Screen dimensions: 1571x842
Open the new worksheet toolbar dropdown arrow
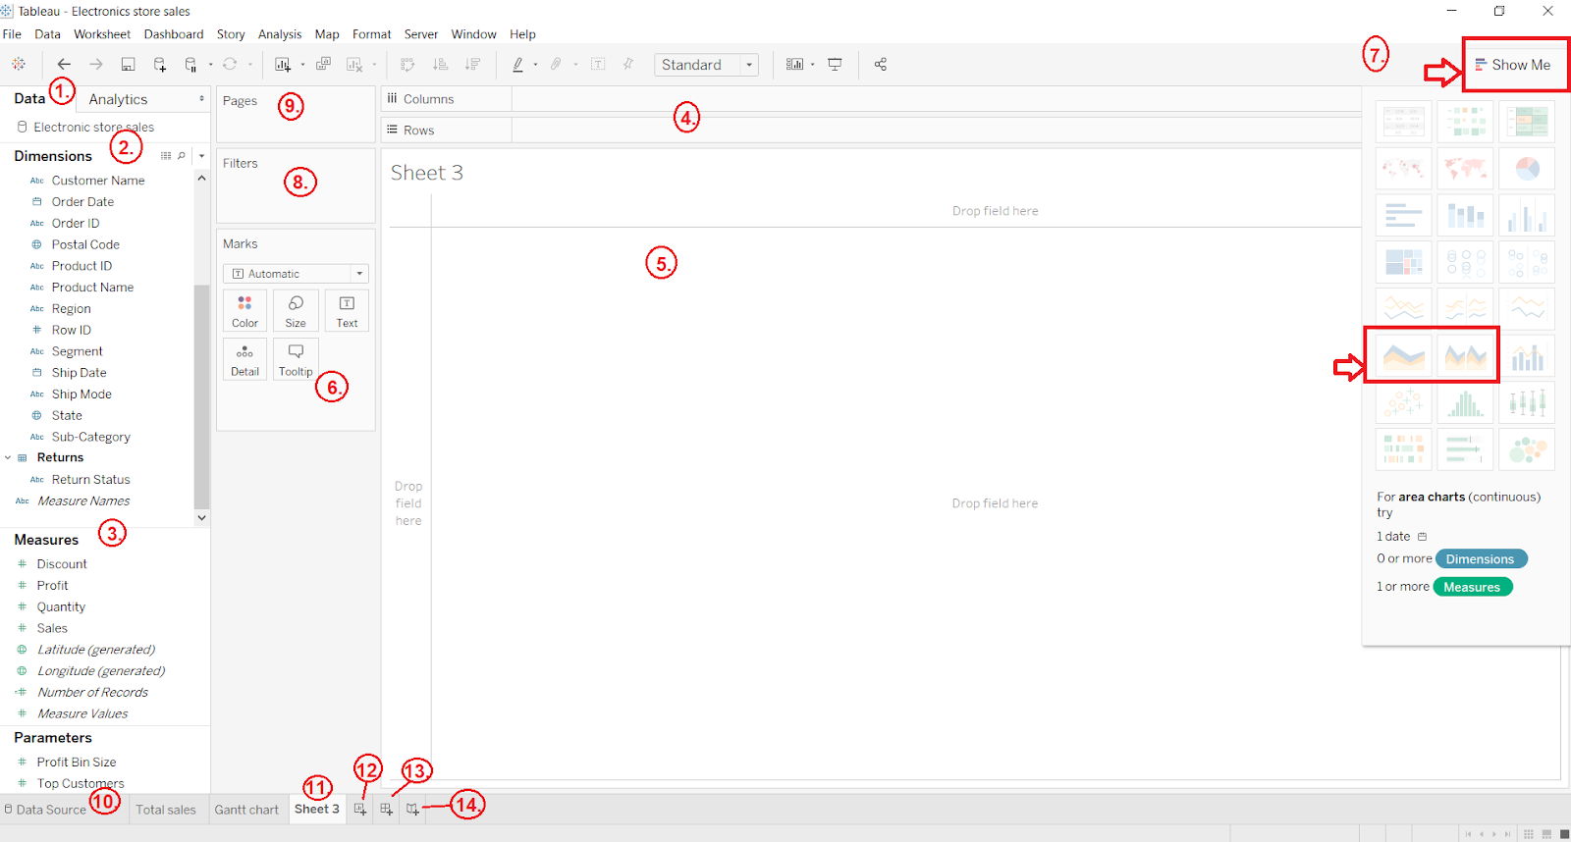[302, 65]
